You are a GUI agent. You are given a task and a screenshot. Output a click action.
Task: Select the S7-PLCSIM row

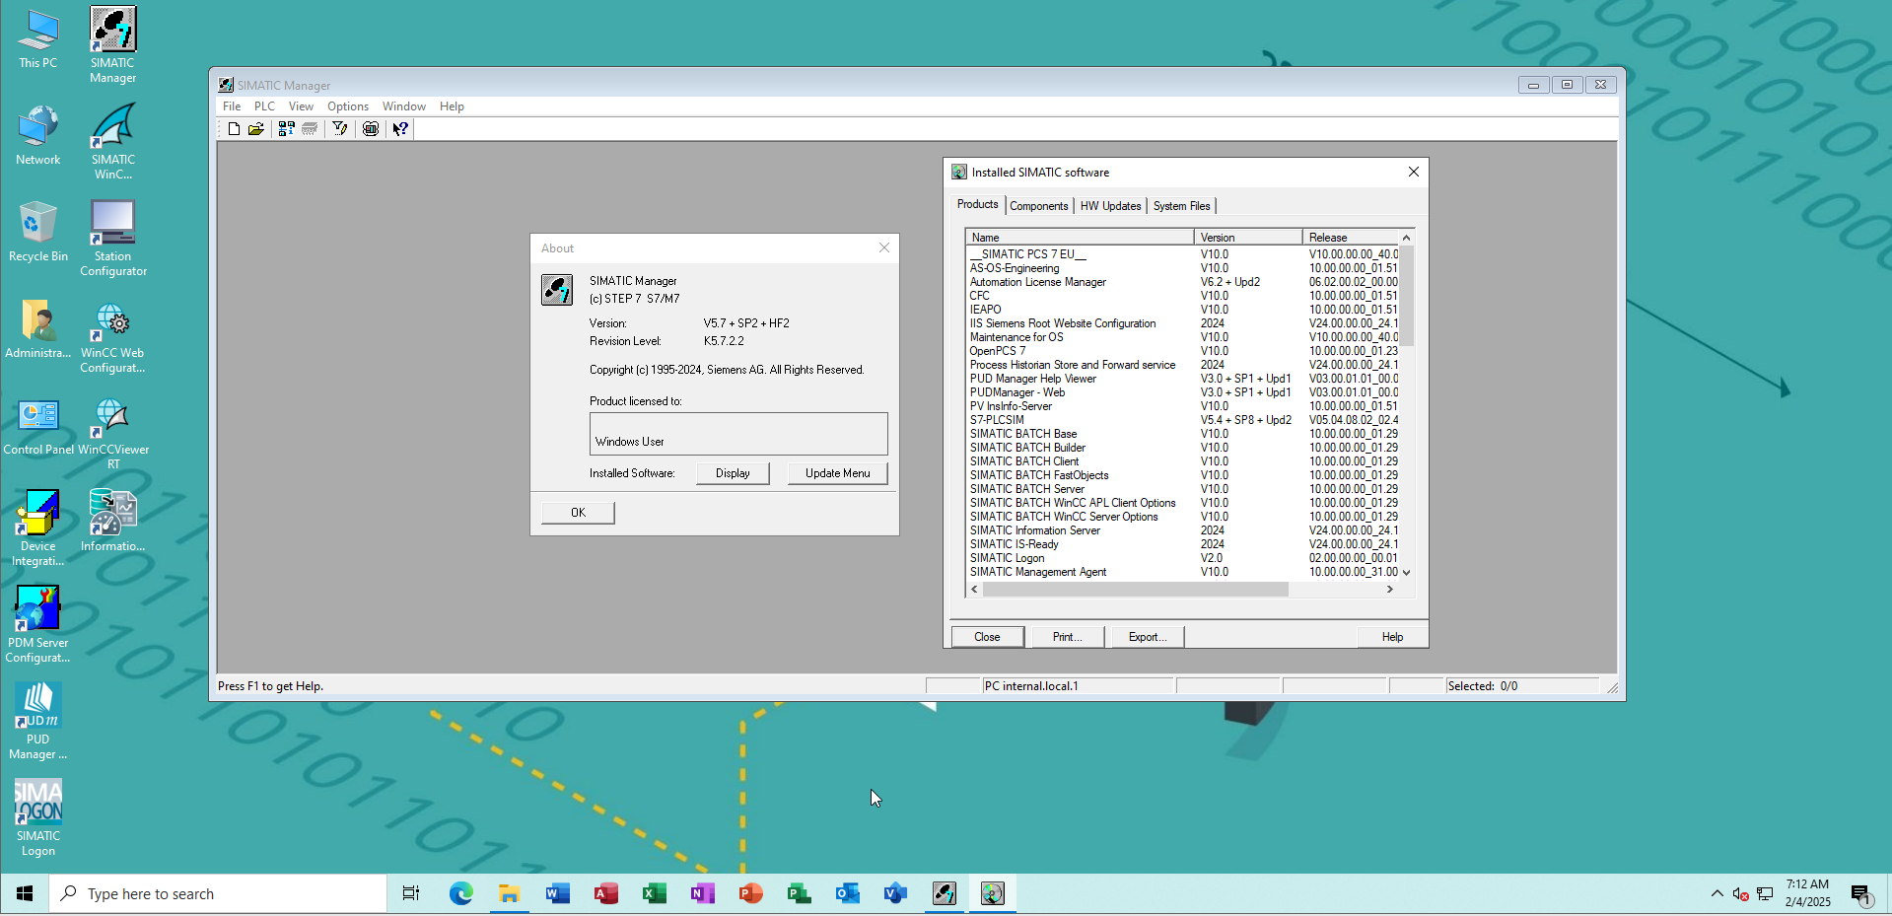(1183, 420)
